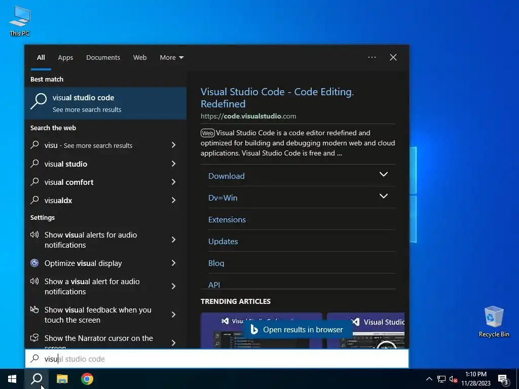Click the magnifier icon next to visual studio
The width and height of the screenshot is (519, 389).
[x=35, y=164]
